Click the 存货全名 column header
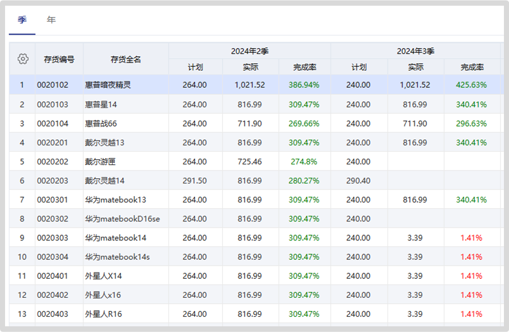 point(125,59)
